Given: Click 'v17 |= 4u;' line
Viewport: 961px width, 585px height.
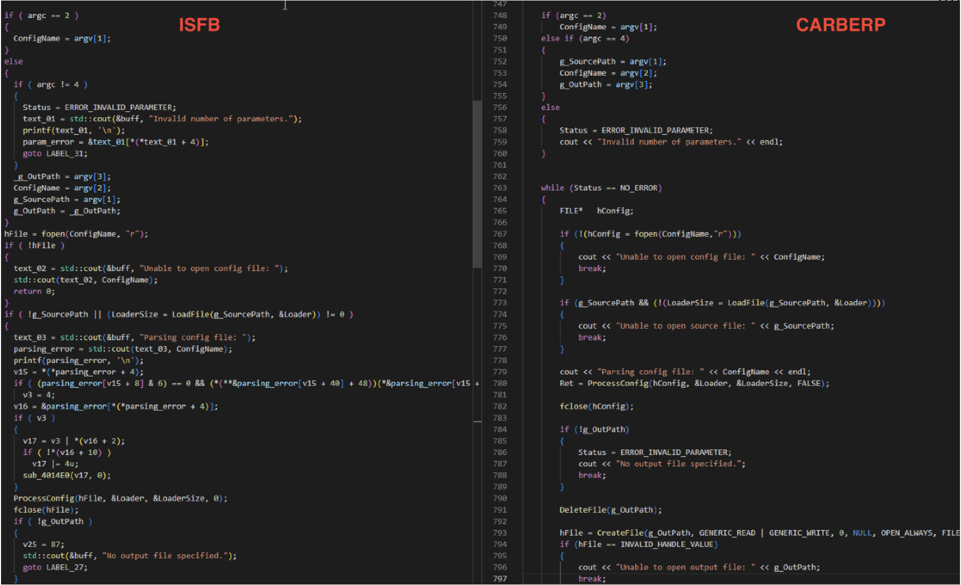Looking at the screenshot, I should click(x=55, y=464).
